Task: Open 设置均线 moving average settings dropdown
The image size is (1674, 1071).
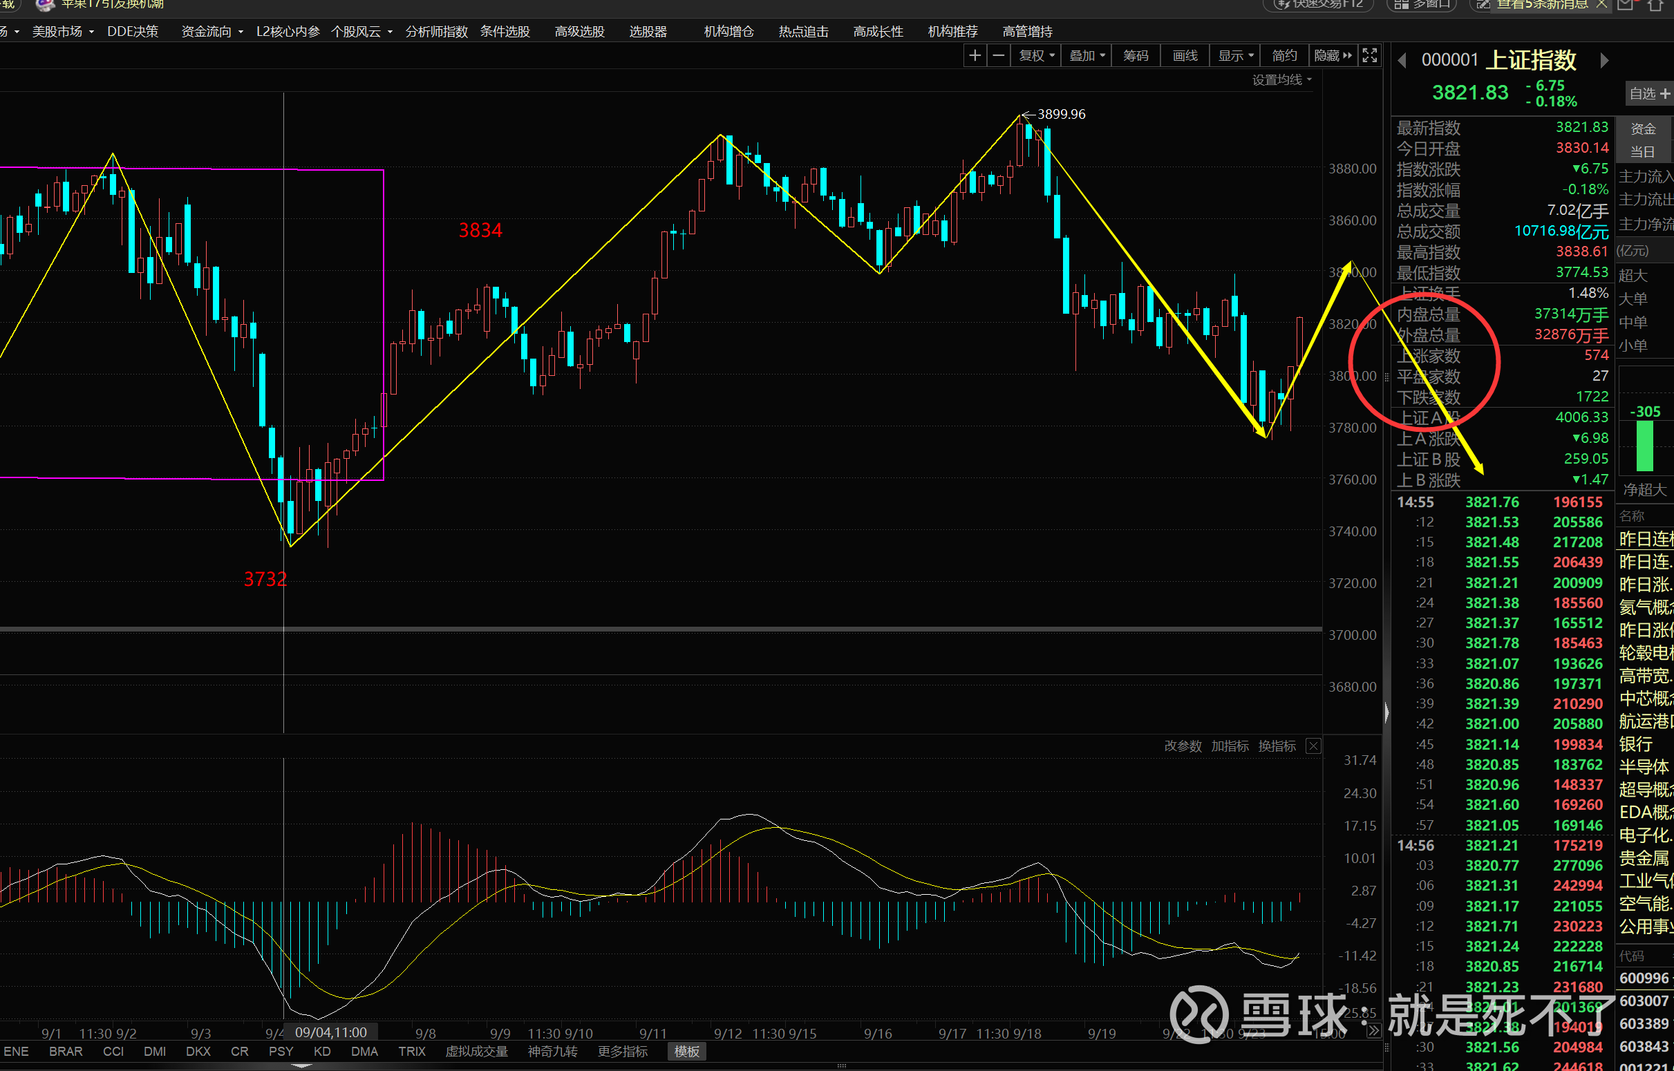Action: click(1281, 80)
